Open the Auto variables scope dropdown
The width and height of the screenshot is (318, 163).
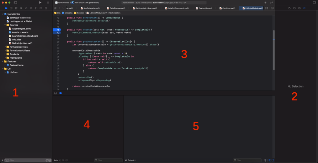(57, 160)
